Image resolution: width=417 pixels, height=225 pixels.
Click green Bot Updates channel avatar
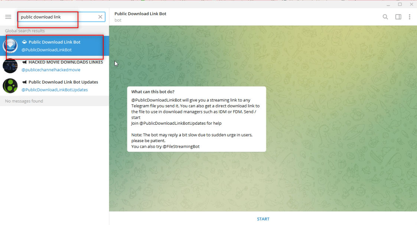pos(10,85)
